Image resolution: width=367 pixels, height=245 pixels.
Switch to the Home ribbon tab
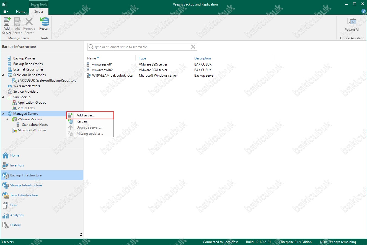tap(21, 12)
